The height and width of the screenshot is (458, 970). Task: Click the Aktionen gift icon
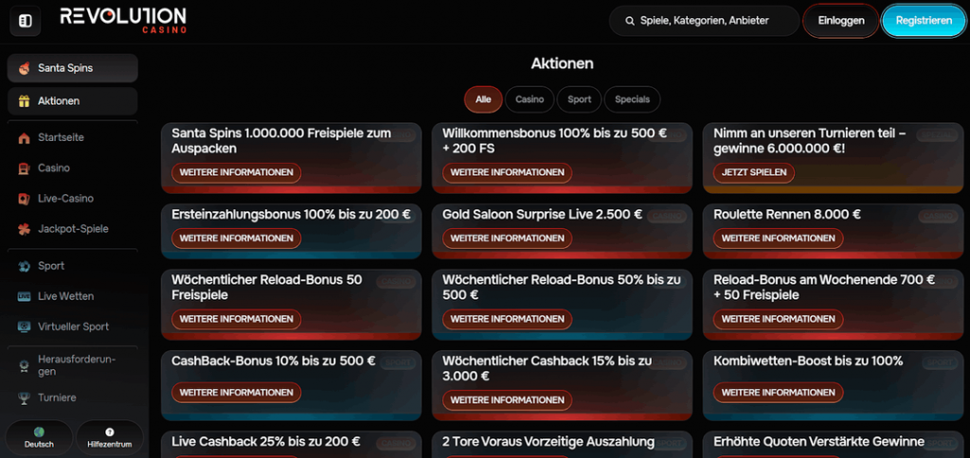tap(24, 101)
